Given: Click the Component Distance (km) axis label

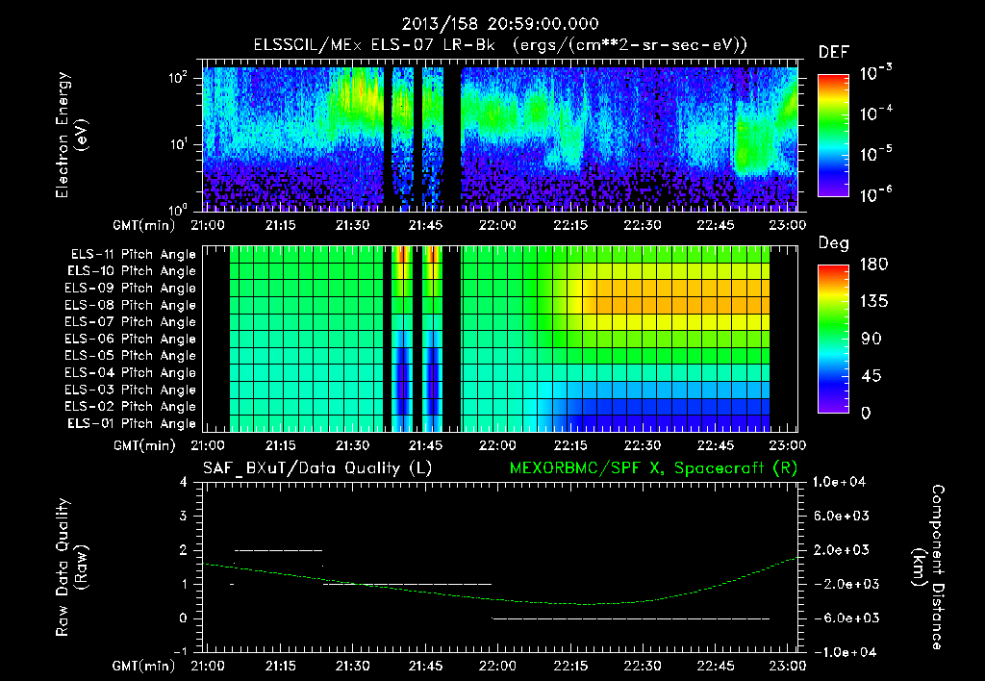Looking at the screenshot, I should pos(928,567).
